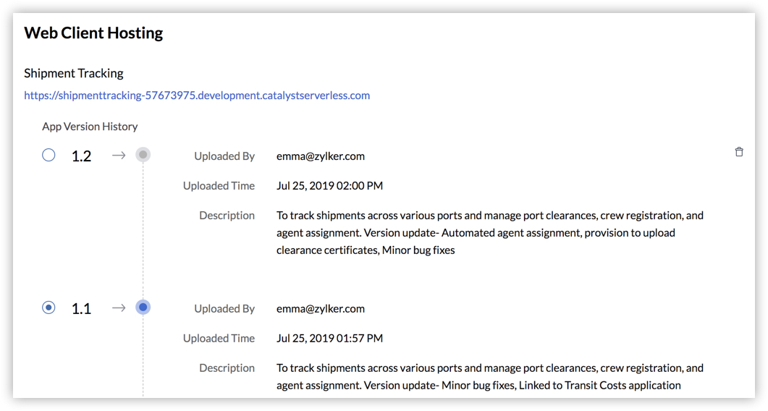Viewport: 768px width, 411px height.
Task: Click the arrow next to version 1.2
Action: [x=119, y=156]
